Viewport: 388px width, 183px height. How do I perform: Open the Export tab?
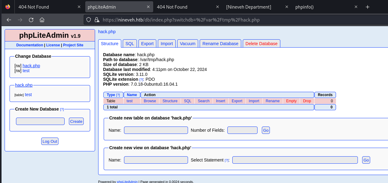point(147,43)
